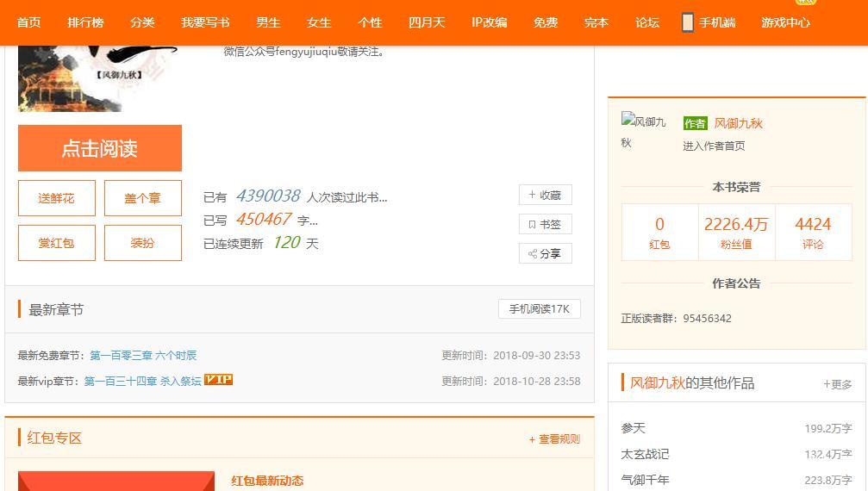Click the VIP badge icon
The image size is (868, 491).
click(218, 380)
